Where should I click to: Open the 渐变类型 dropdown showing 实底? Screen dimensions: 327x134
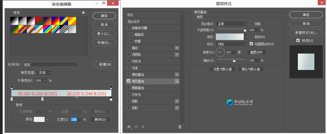click(x=44, y=73)
